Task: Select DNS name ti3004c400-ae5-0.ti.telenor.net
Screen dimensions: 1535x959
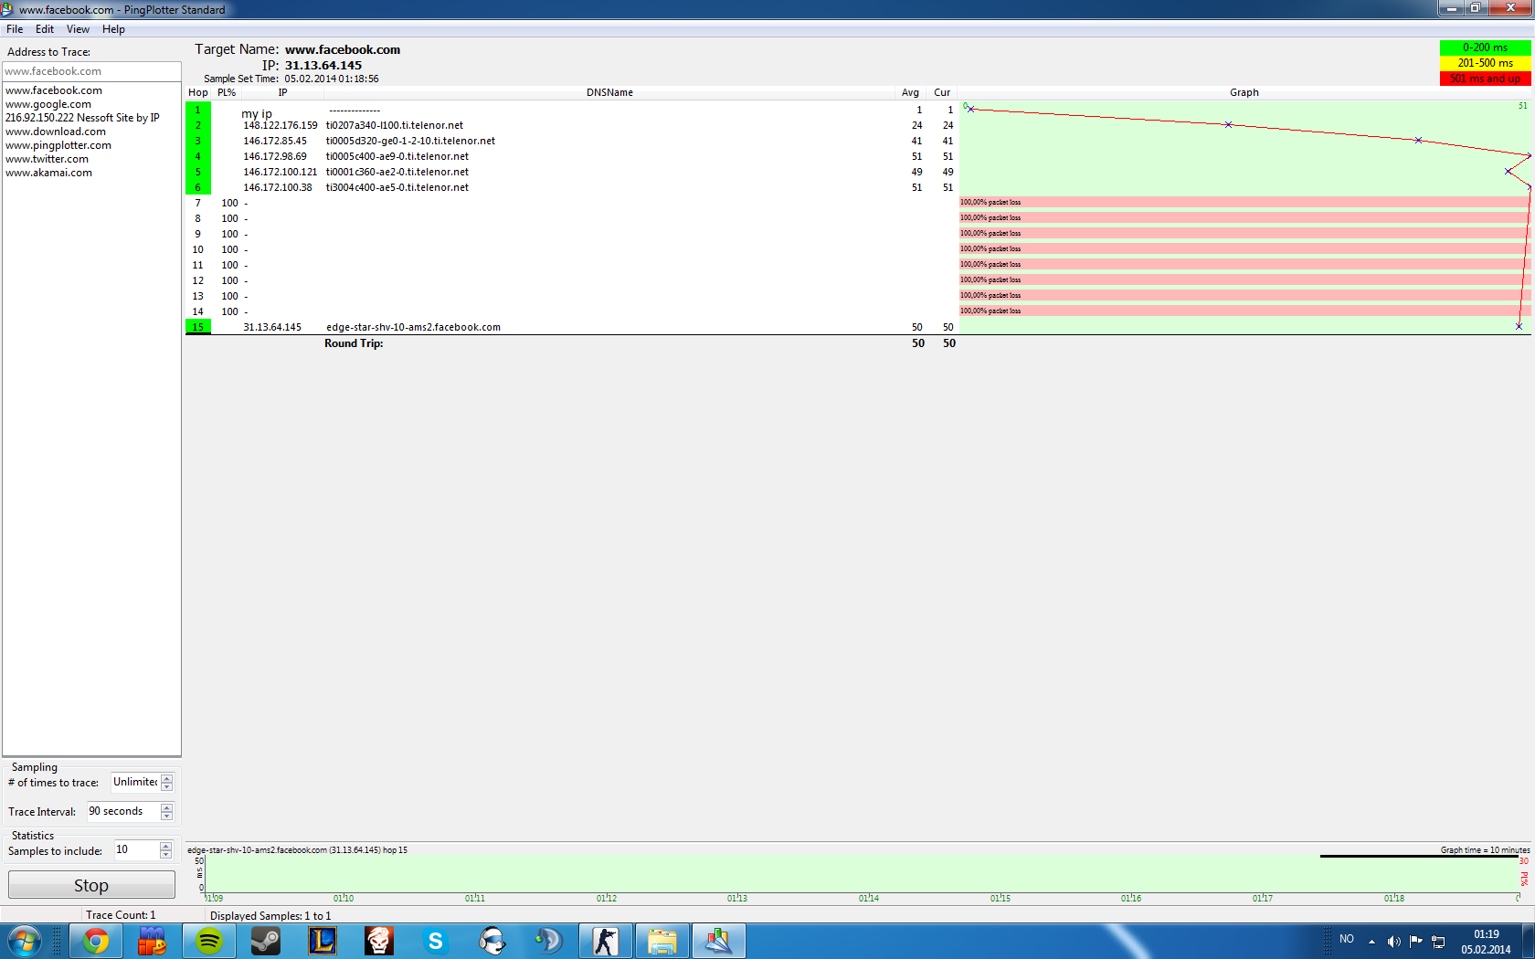Action: 397,188
